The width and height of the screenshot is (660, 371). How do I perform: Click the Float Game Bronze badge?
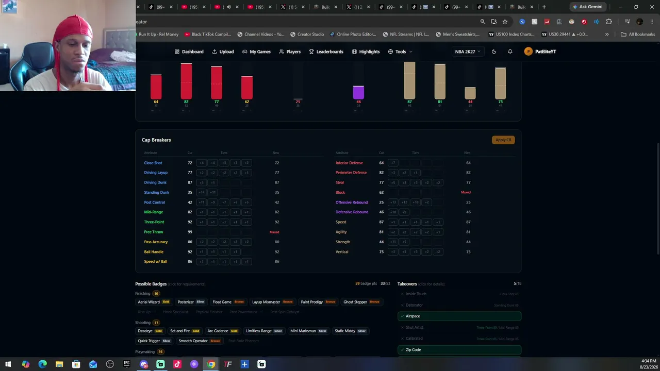pyautogui.click(x=228, y=302)
